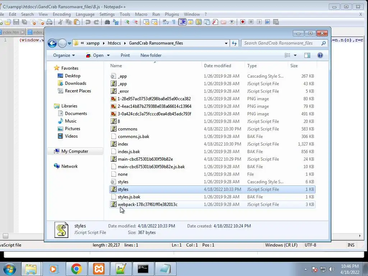Click Explorer Back navigation button
The height and width of the screenshot is (276, 368).
pos(52,43)
